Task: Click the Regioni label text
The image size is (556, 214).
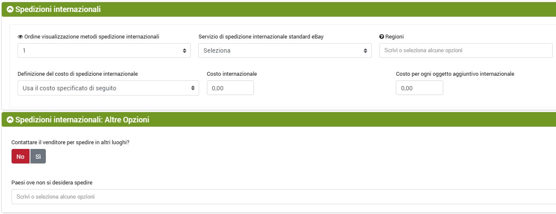Action: [x=395, y=37]
